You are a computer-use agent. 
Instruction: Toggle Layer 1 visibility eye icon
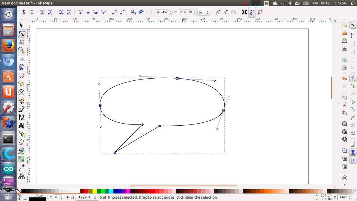point(67,197)
